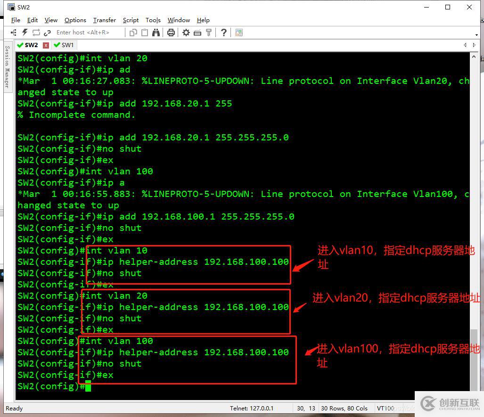484x417 pixels.
Task: Open the File menu
Action: click(x=16, y=20)
